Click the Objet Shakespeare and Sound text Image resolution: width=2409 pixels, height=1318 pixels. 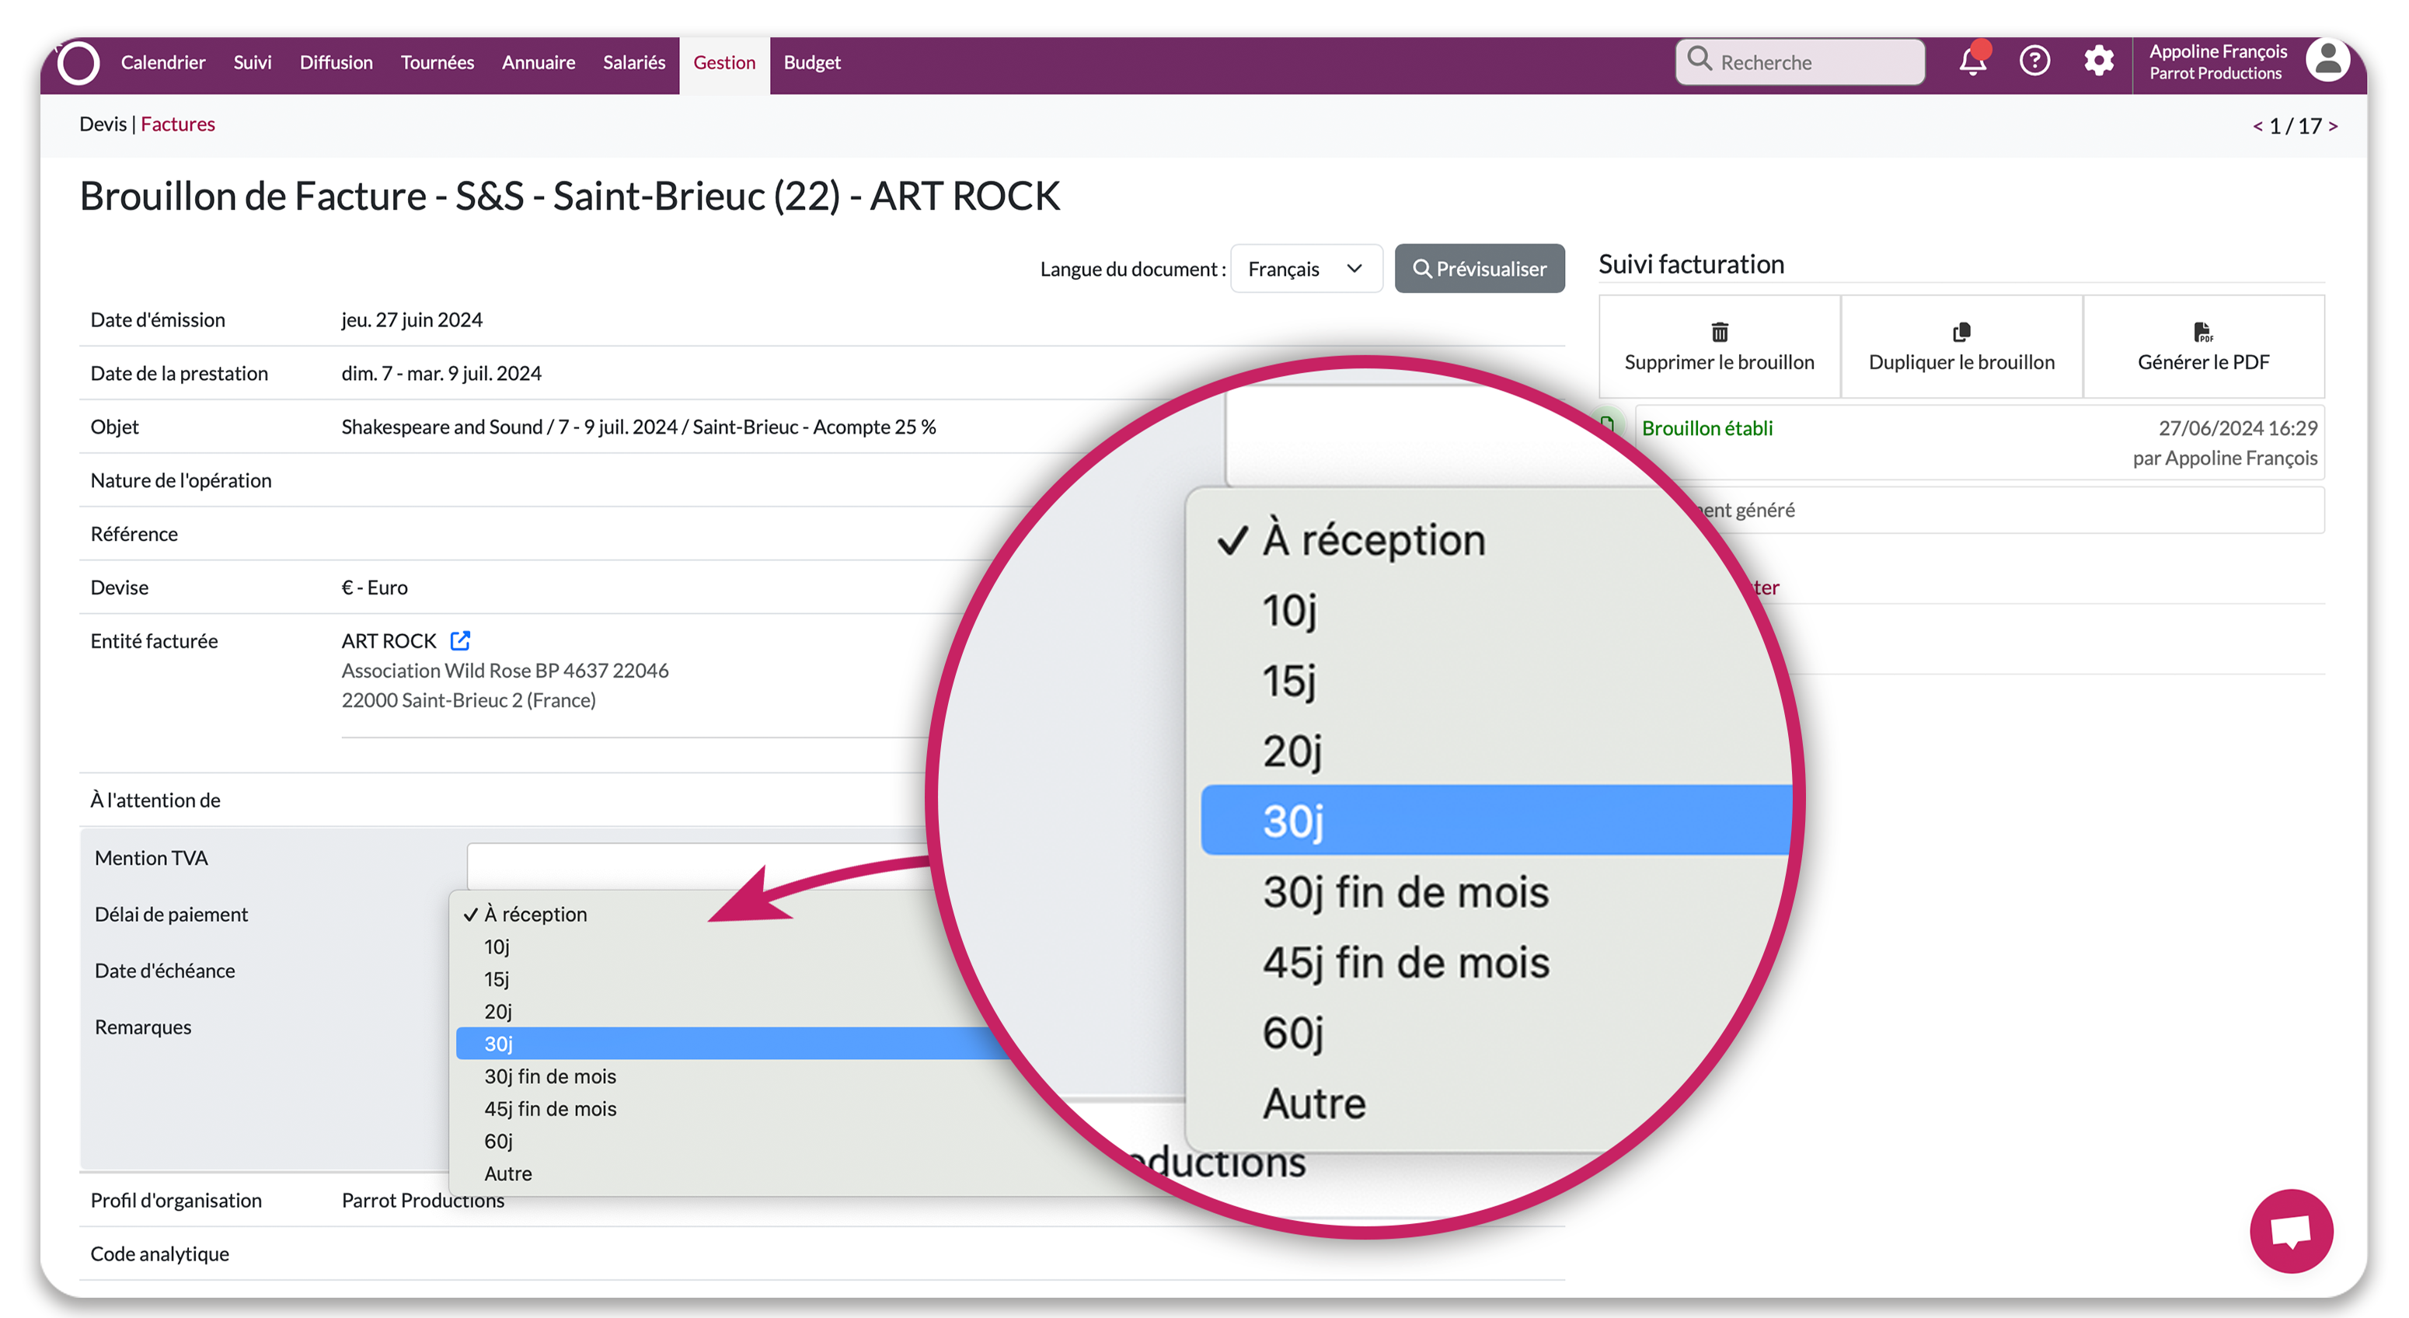click(638, 427)
